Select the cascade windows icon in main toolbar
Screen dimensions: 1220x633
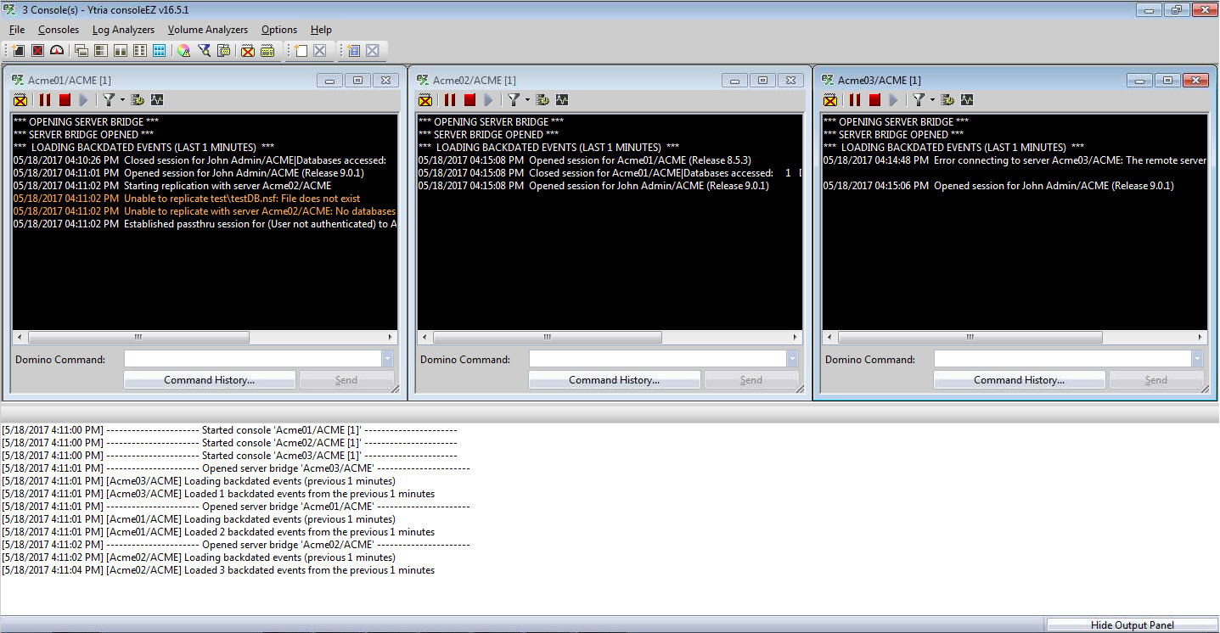[x=81, y=50]
